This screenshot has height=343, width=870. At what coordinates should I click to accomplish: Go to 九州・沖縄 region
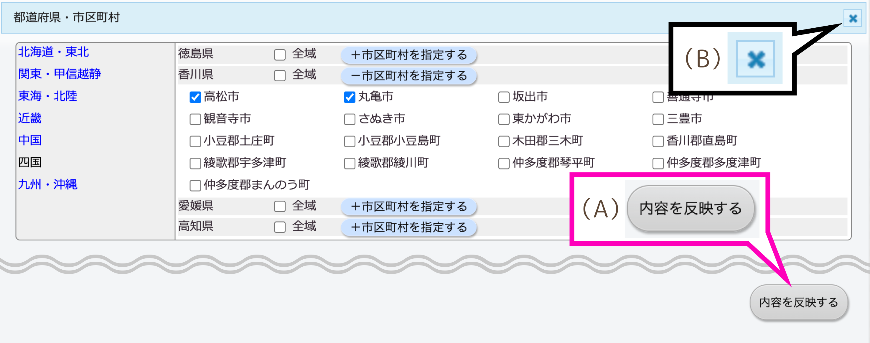pos(48,184)
